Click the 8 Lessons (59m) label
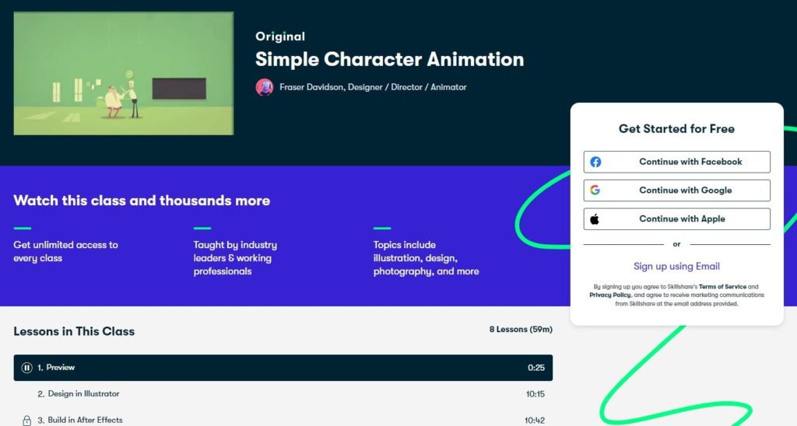Image resolution: width=797 pixels, height=426 pixels. click(520, 330)
